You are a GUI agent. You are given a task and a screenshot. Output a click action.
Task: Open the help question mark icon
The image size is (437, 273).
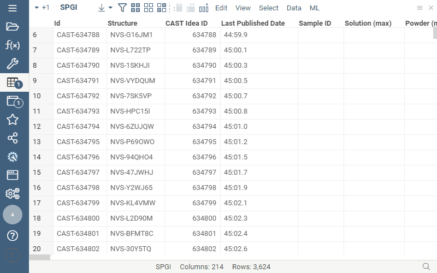coord(13,236)
